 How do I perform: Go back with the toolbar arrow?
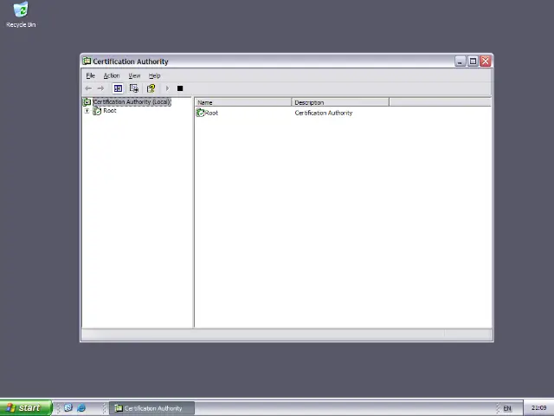pos(88,88)
